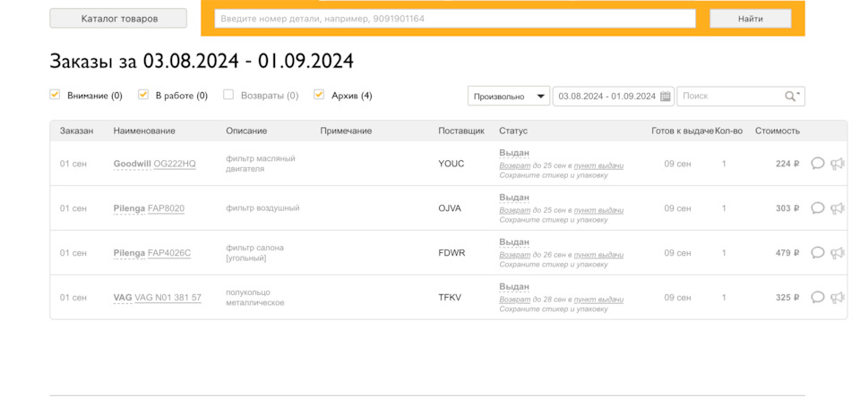Image resolution: width=860 pixels, height=397 pixels.
Task: Open the OG222HQ part number link
Action: pos(175,164)
